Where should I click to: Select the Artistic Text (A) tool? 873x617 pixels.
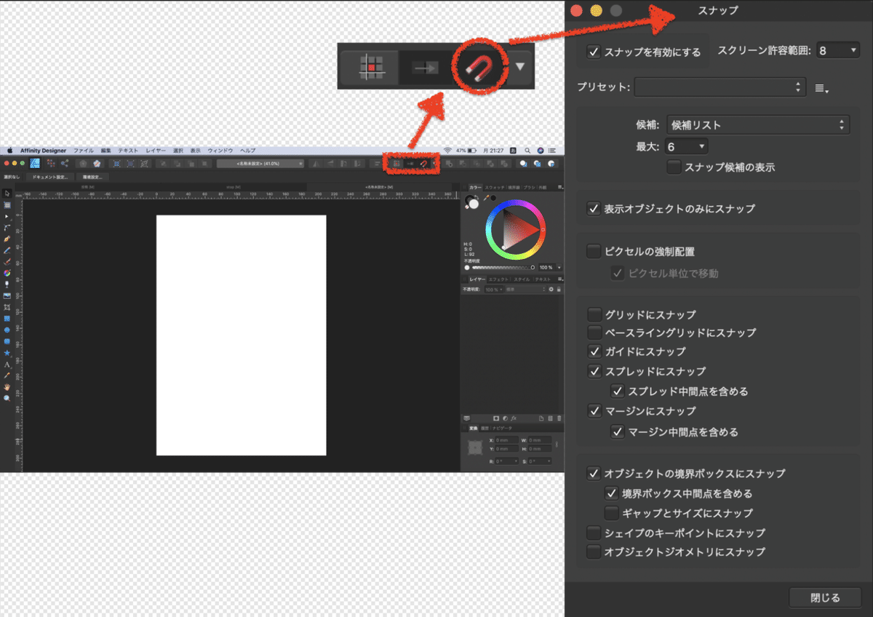tap(7, 365)
